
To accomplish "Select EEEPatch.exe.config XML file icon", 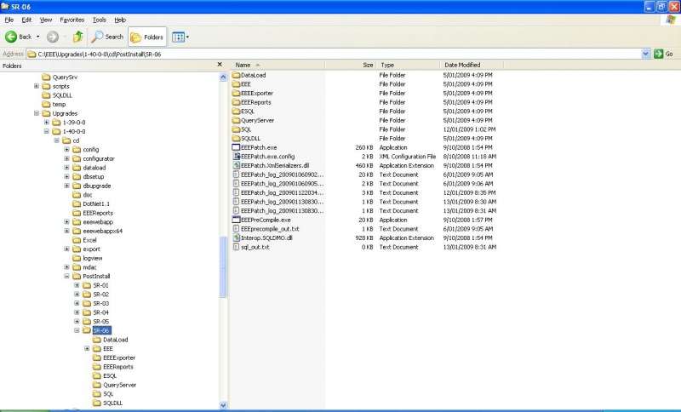I will [237, 157].
